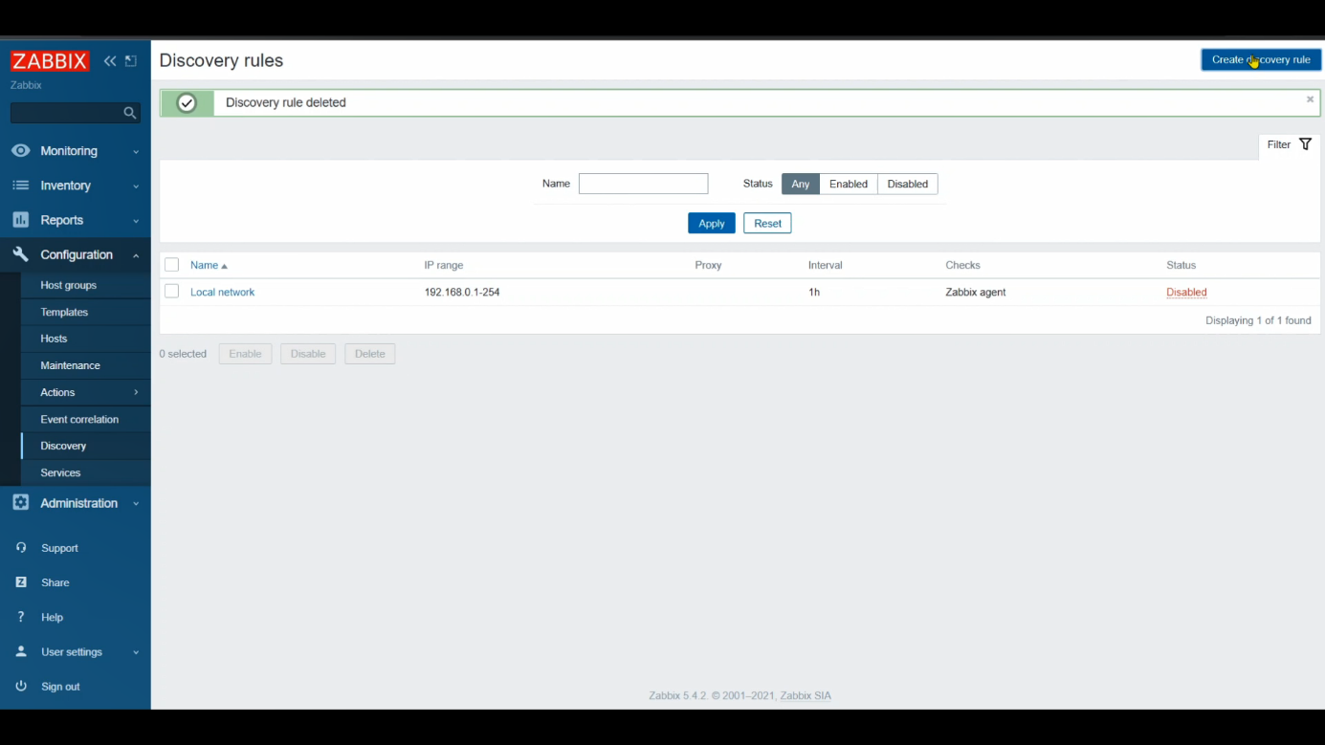Click the Disable bulk action button
The height and width of the screenshot is (745, 1325).
pyautogui.click(x=308, y=354)
